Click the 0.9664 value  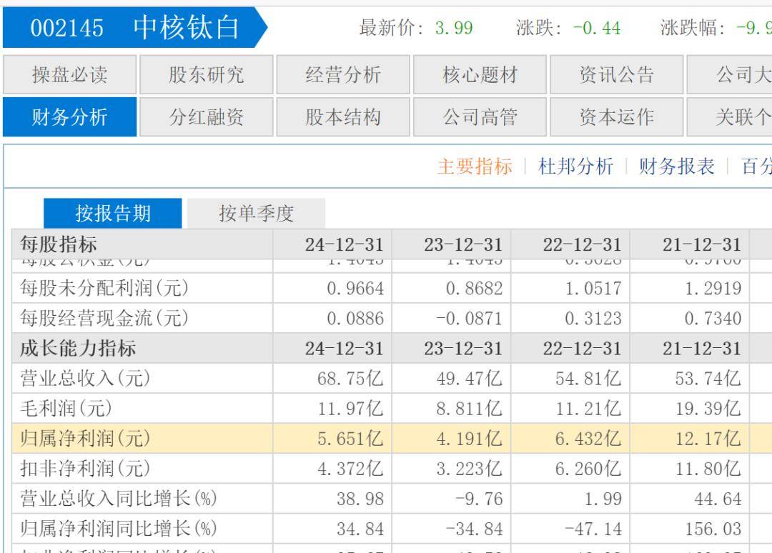point(355,289)
